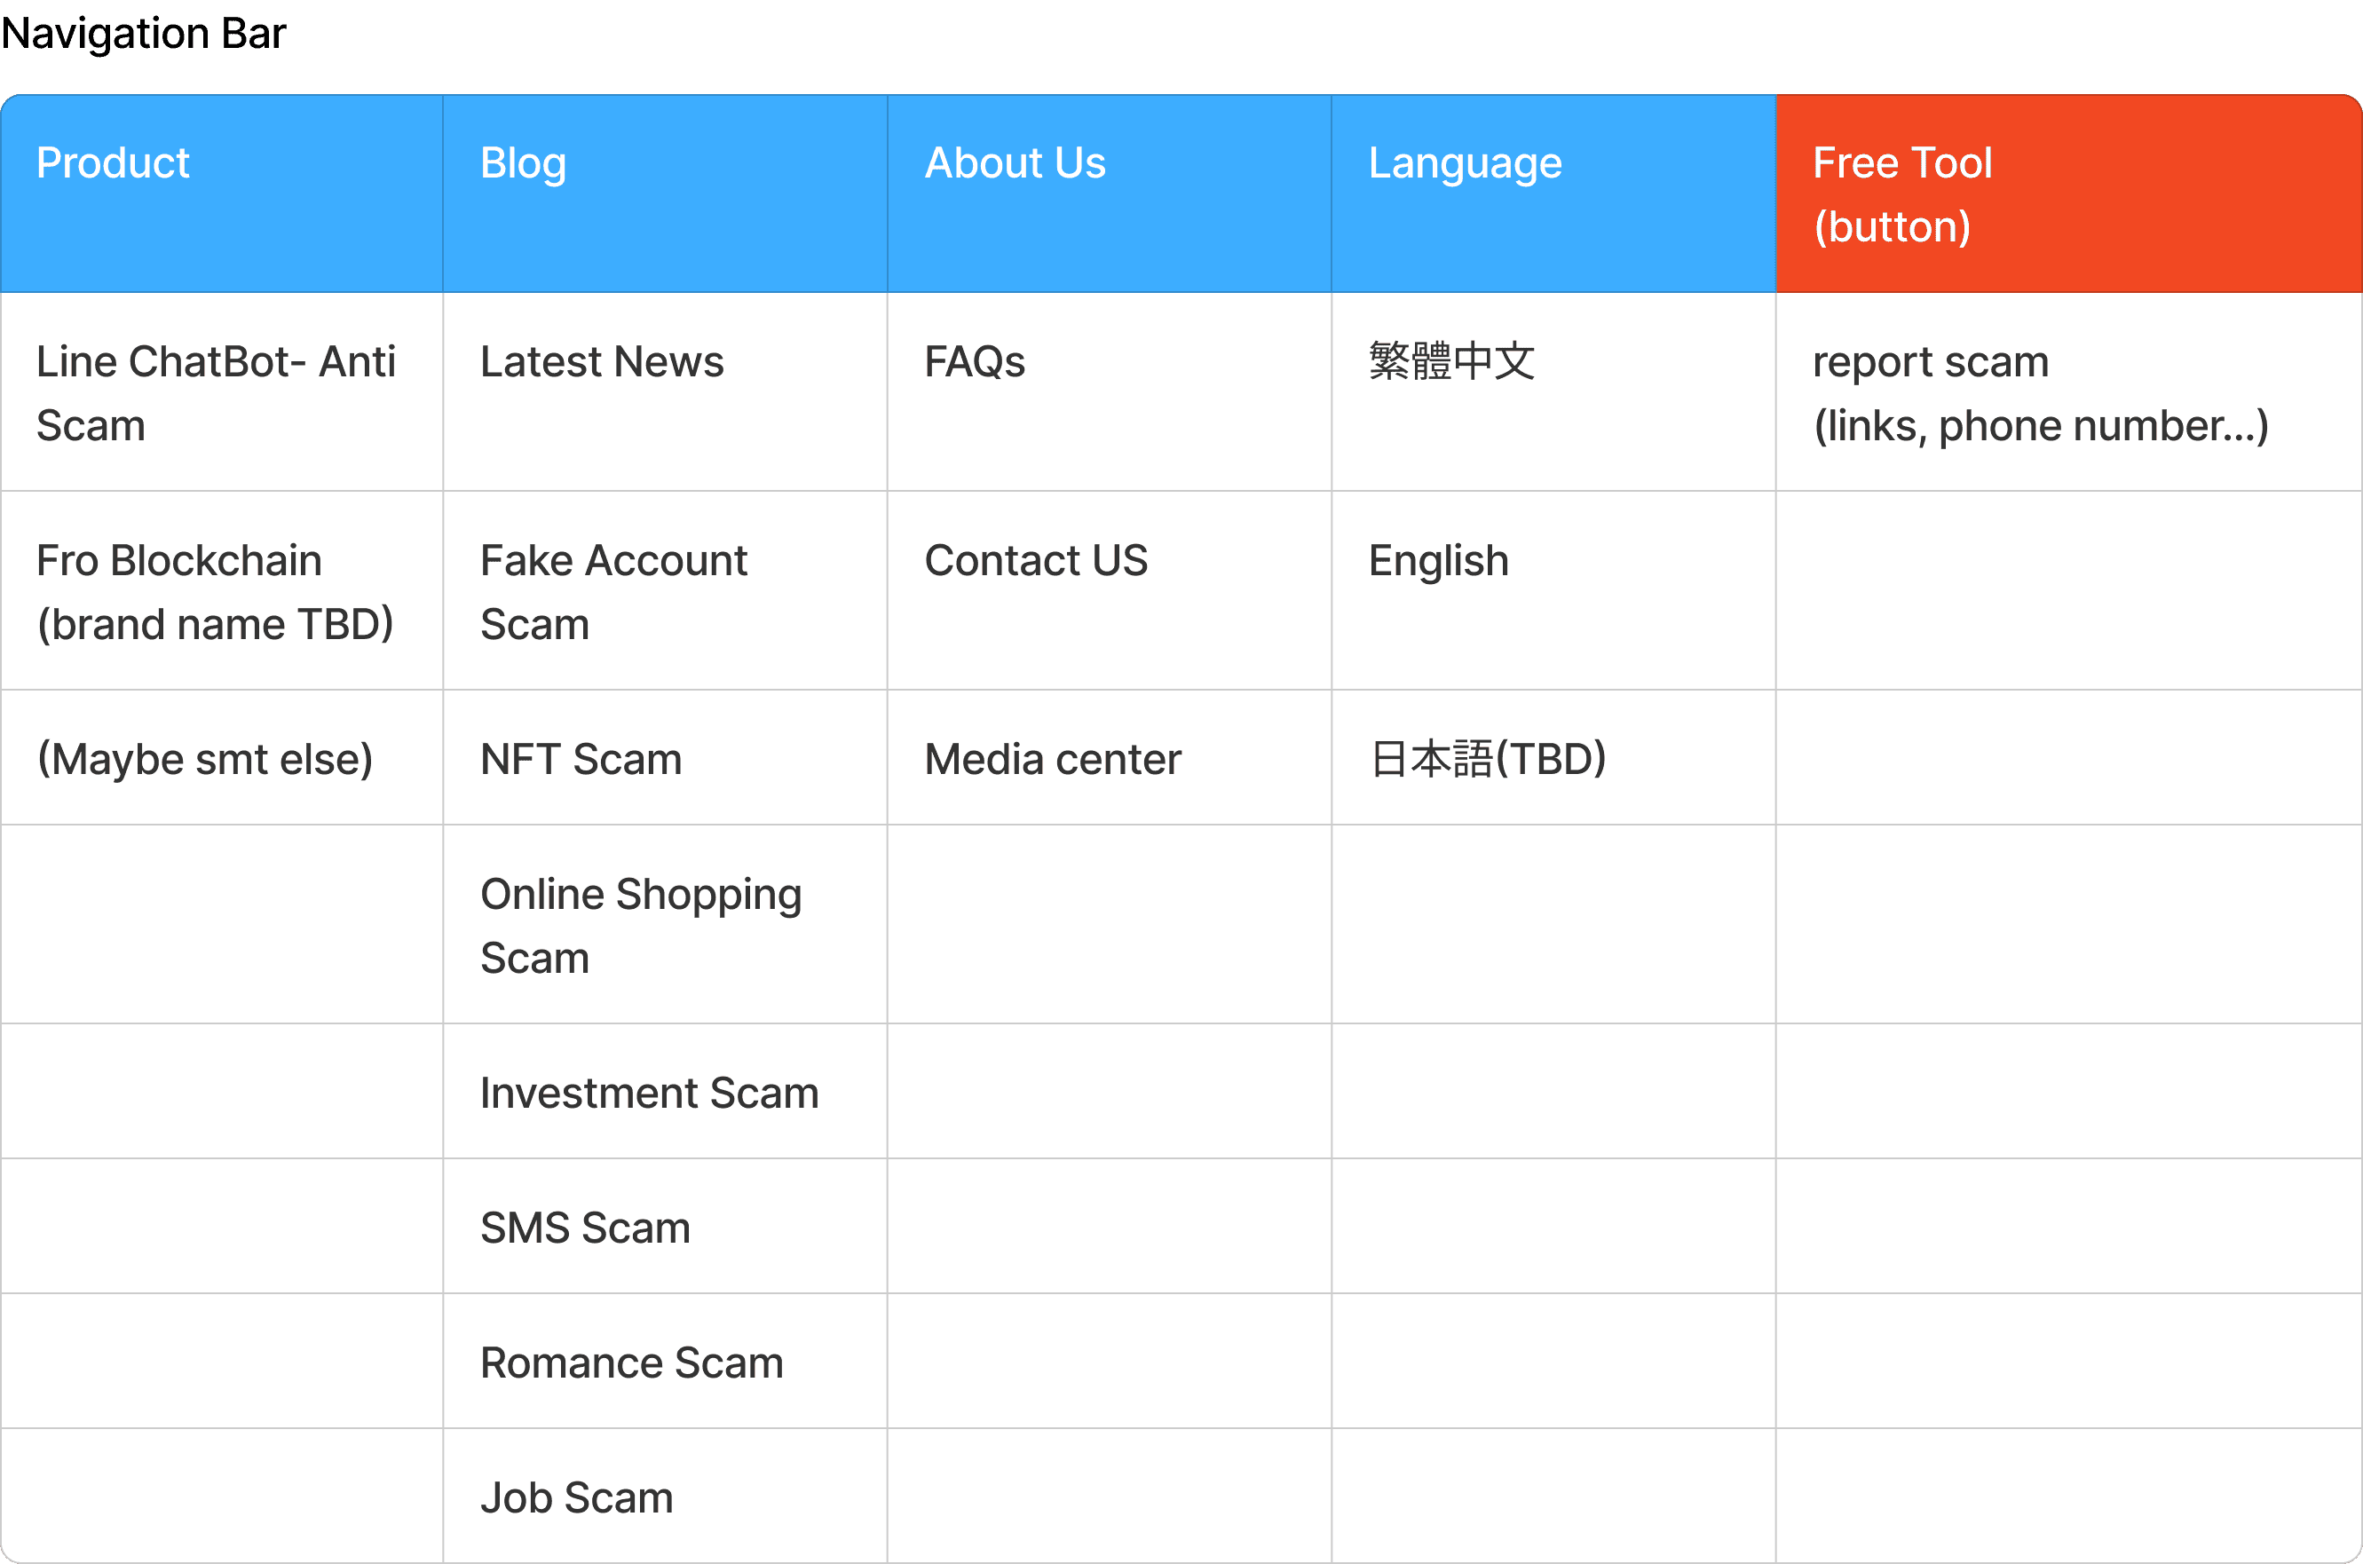Select SMS Scam entry
The width and height of the screenshot is (2363, 1564).
pyautogui.click(x=586, y=1227)
